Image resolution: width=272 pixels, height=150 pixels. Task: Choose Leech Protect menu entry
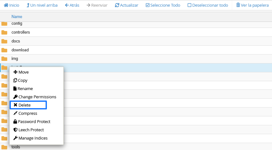pyautogui.click(x=29, y=130)
